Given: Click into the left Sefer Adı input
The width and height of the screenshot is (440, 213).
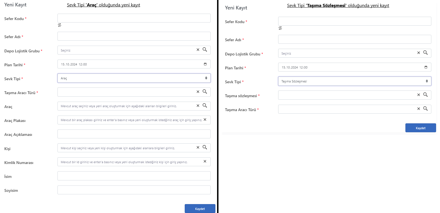Looking at the screenshot, I should click(134, 36).
